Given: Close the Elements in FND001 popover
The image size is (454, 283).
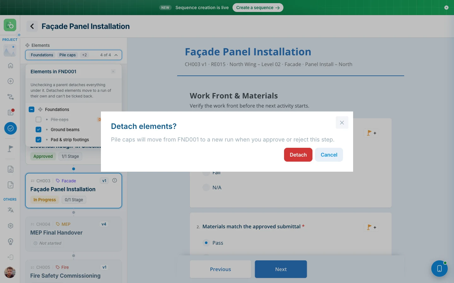Looking at the screenshot, I should pos(113,72).
